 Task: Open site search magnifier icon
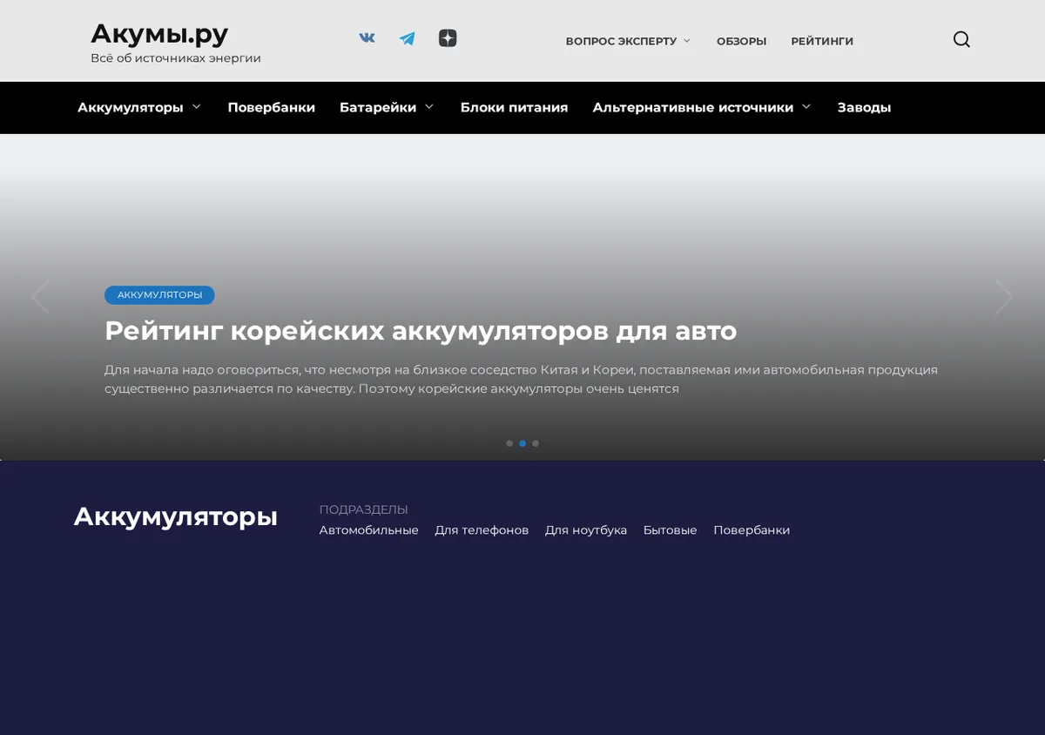[x=961, y=39]
